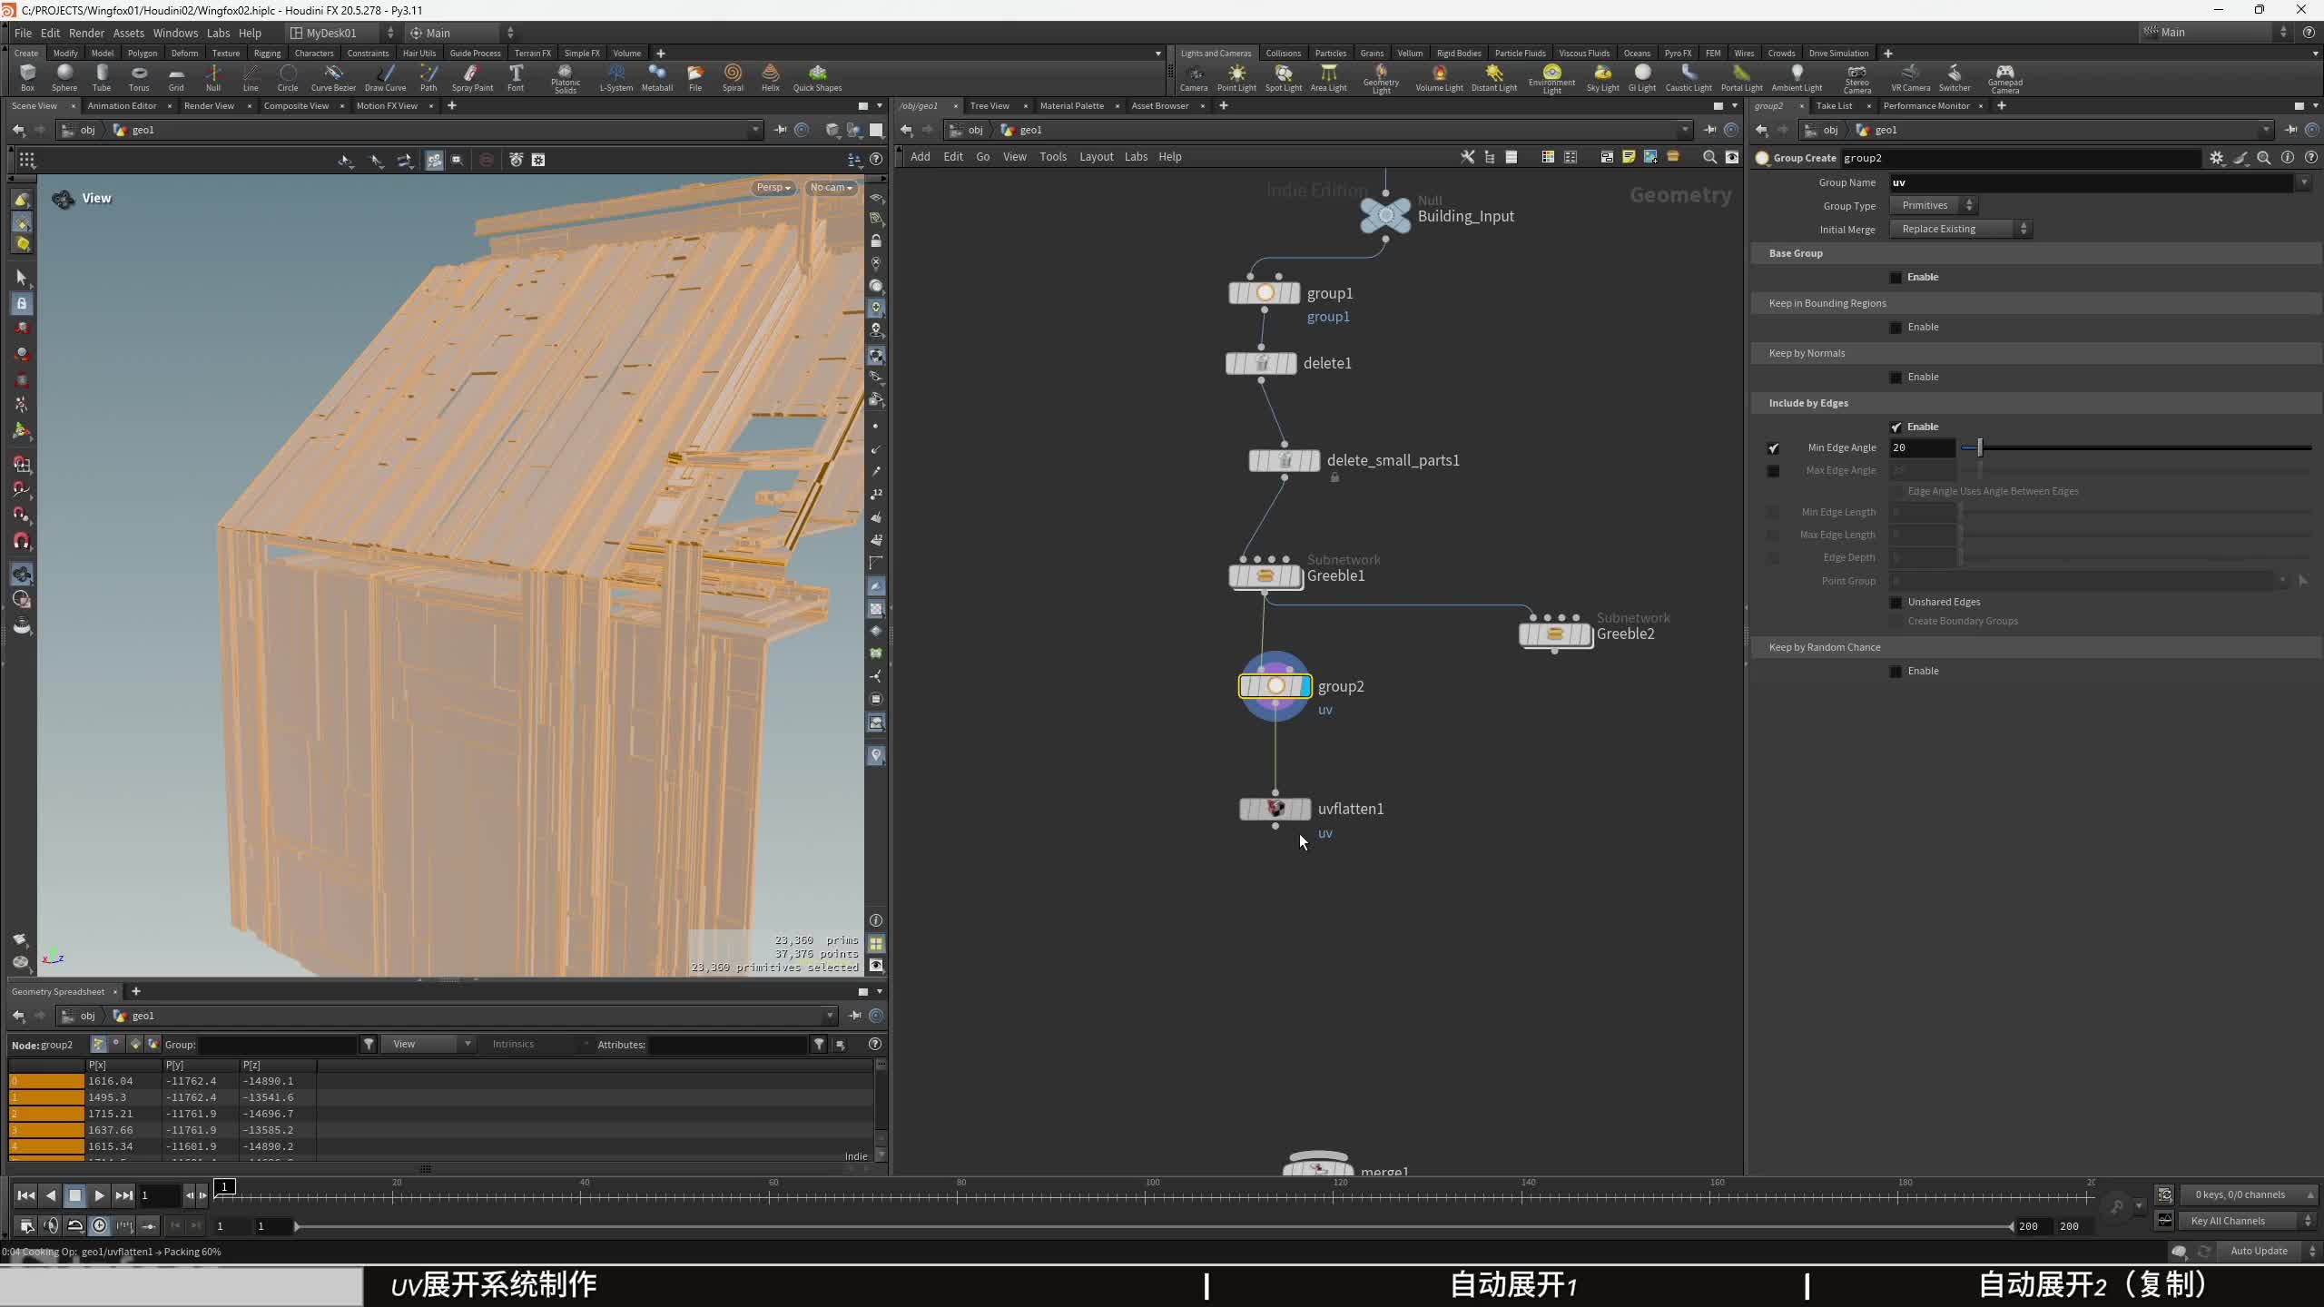Image resolution: width=2324 pixels, height=1307 pixels.
Task: Select the Sphere shelf tool
Action: (x=64, y=76)
